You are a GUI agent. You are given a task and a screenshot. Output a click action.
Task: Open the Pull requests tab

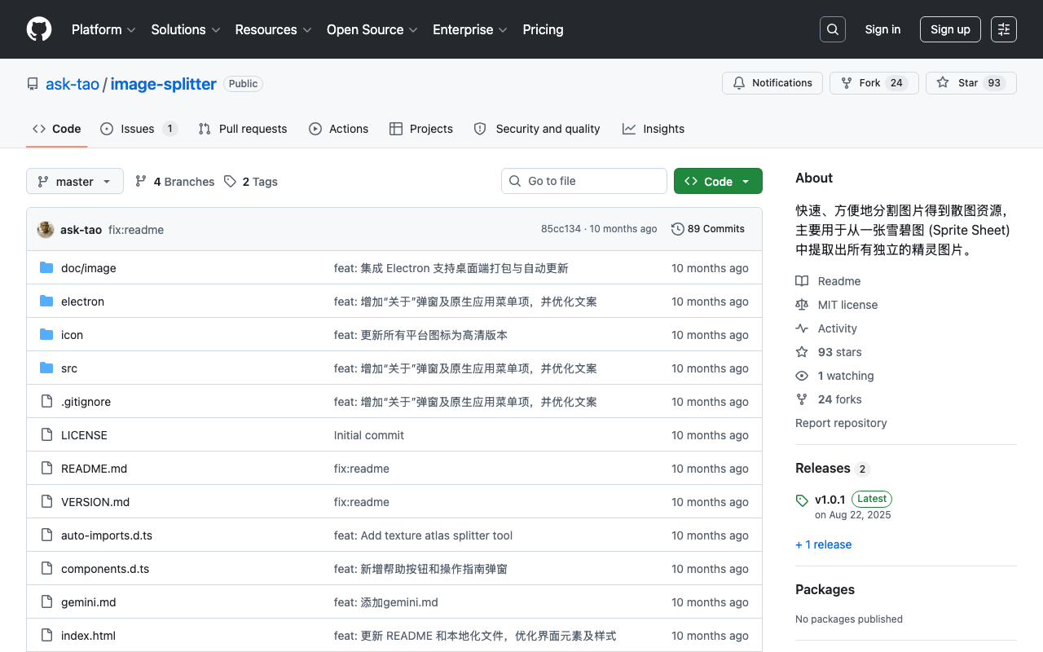(243, 129)
